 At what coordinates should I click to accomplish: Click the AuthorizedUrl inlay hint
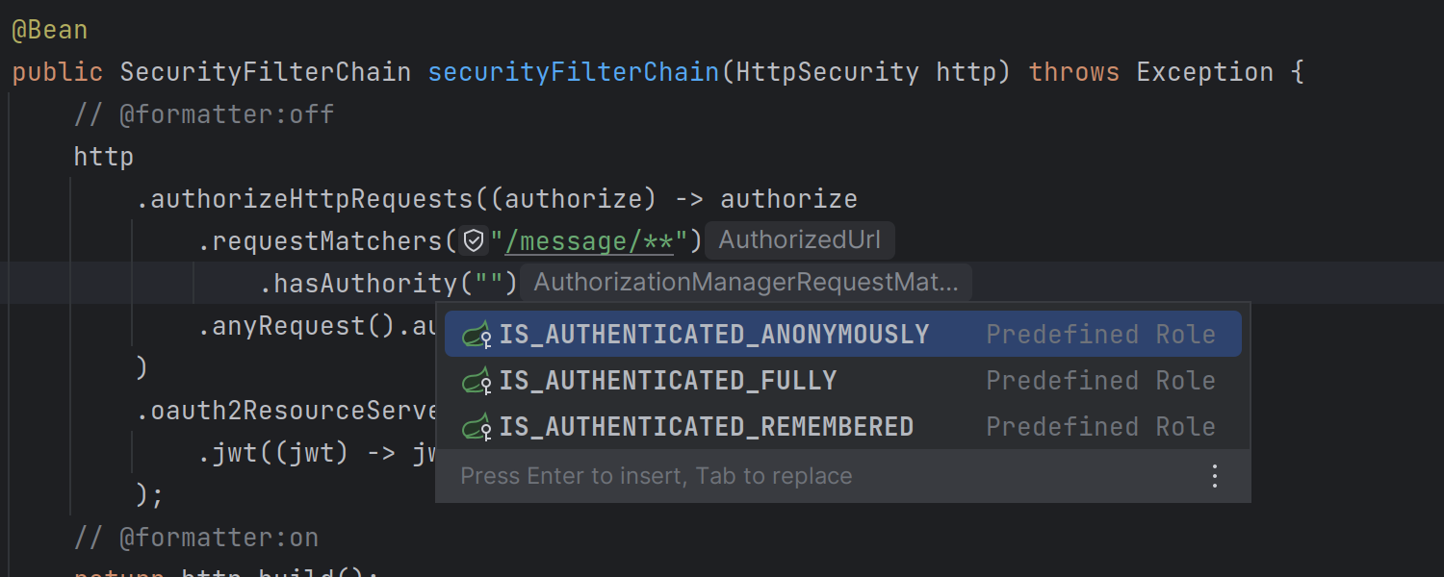[x=799, y=240]
